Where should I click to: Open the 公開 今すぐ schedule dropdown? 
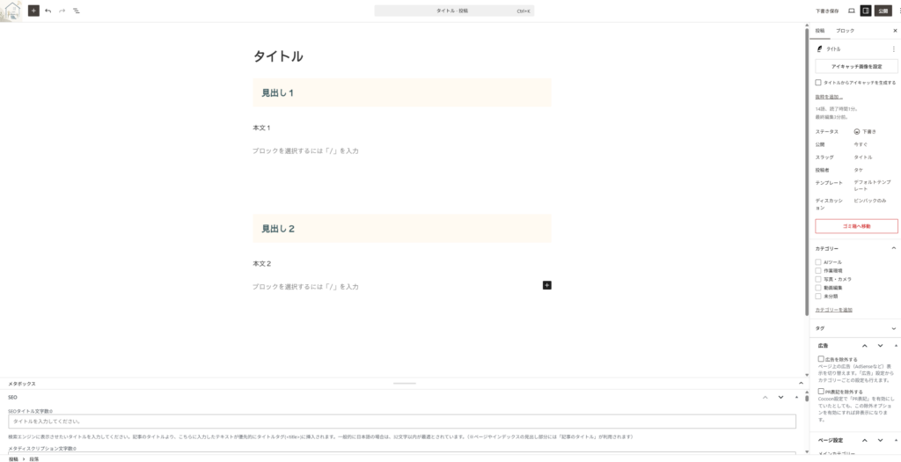(x=861, y=144)
